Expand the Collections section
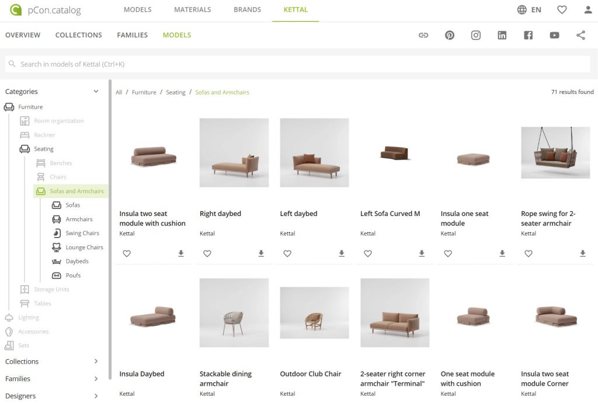Screen dimensions: 598x404 pos(96,361)
